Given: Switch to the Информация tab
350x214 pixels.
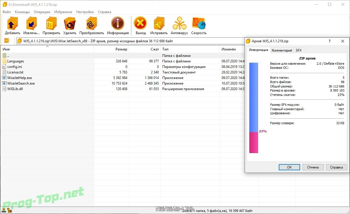Looking at the screenshot, I should [x=258, y=50].
